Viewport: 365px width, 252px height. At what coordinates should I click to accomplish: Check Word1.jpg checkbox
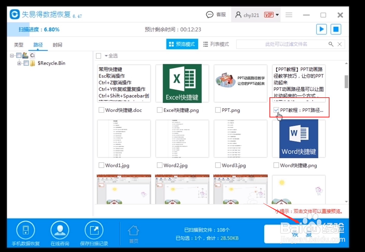point(101,165)
